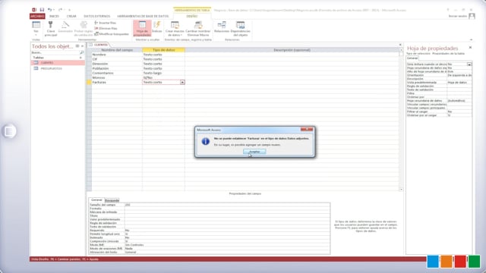Image resolution: width=486 pixels, height=273 pixels.
Task: Open the Ver view dropdown button
Action: (x=36, y=29)
